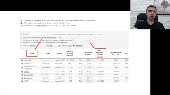Select the 168.35 capitalization cell
Viewport: 170px width, 95px height.
pos(116,60)
